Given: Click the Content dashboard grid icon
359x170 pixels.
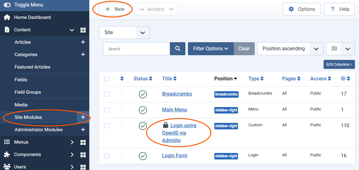Looking at the screenshot, I should 83,30.
